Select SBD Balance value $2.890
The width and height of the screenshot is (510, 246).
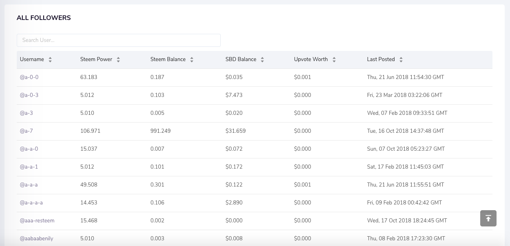click(234, 203)
